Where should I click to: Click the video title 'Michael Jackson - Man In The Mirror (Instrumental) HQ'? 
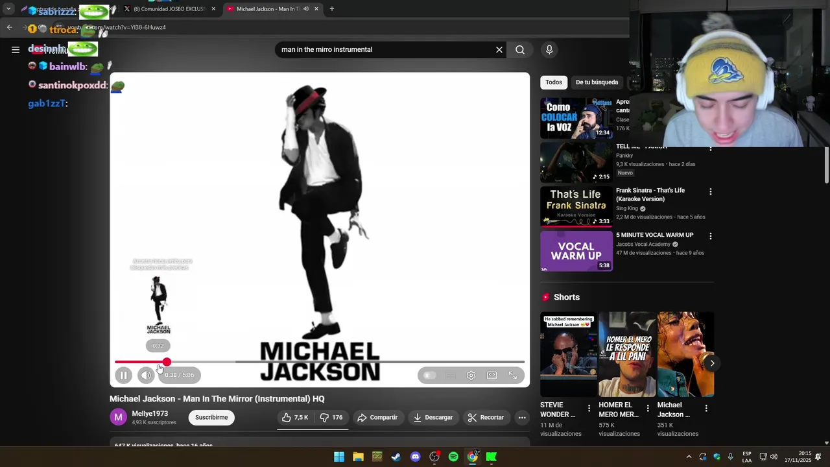217,399
